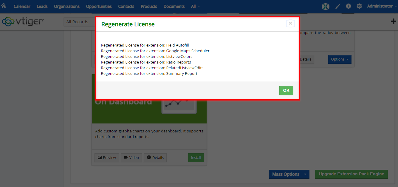Viewport: 398px width, 187px height.
Task: Open Documents module
Action: [174, 6]
